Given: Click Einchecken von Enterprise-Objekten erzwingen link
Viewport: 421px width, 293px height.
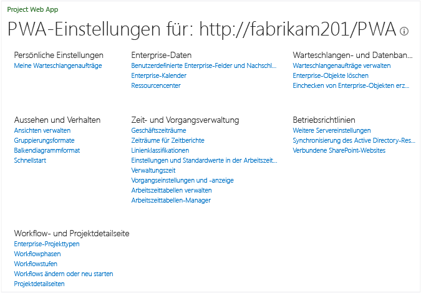Looking at the screenshot, I should point(351,85).
